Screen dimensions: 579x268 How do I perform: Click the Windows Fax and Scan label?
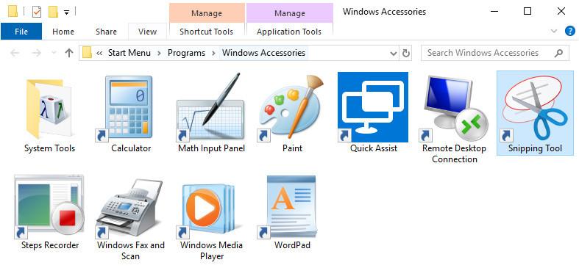(130, 250)
